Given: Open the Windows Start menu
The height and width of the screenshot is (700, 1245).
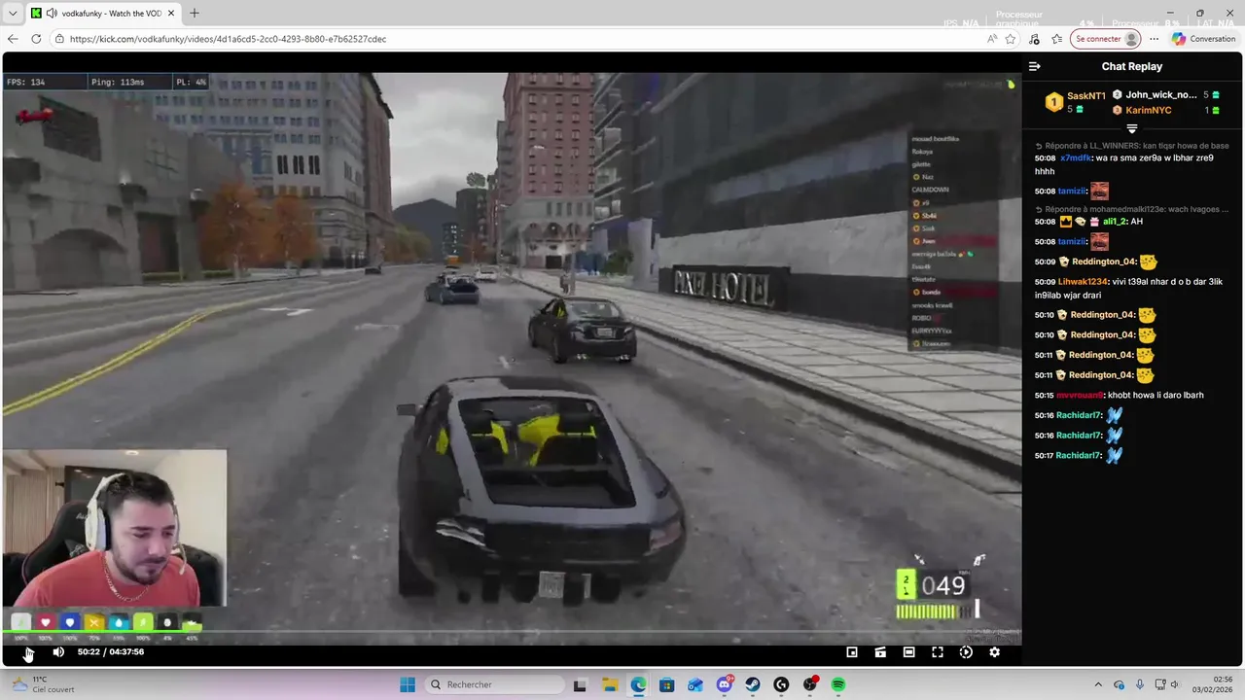Looking at the screenshot, I should tap(408, 684).
